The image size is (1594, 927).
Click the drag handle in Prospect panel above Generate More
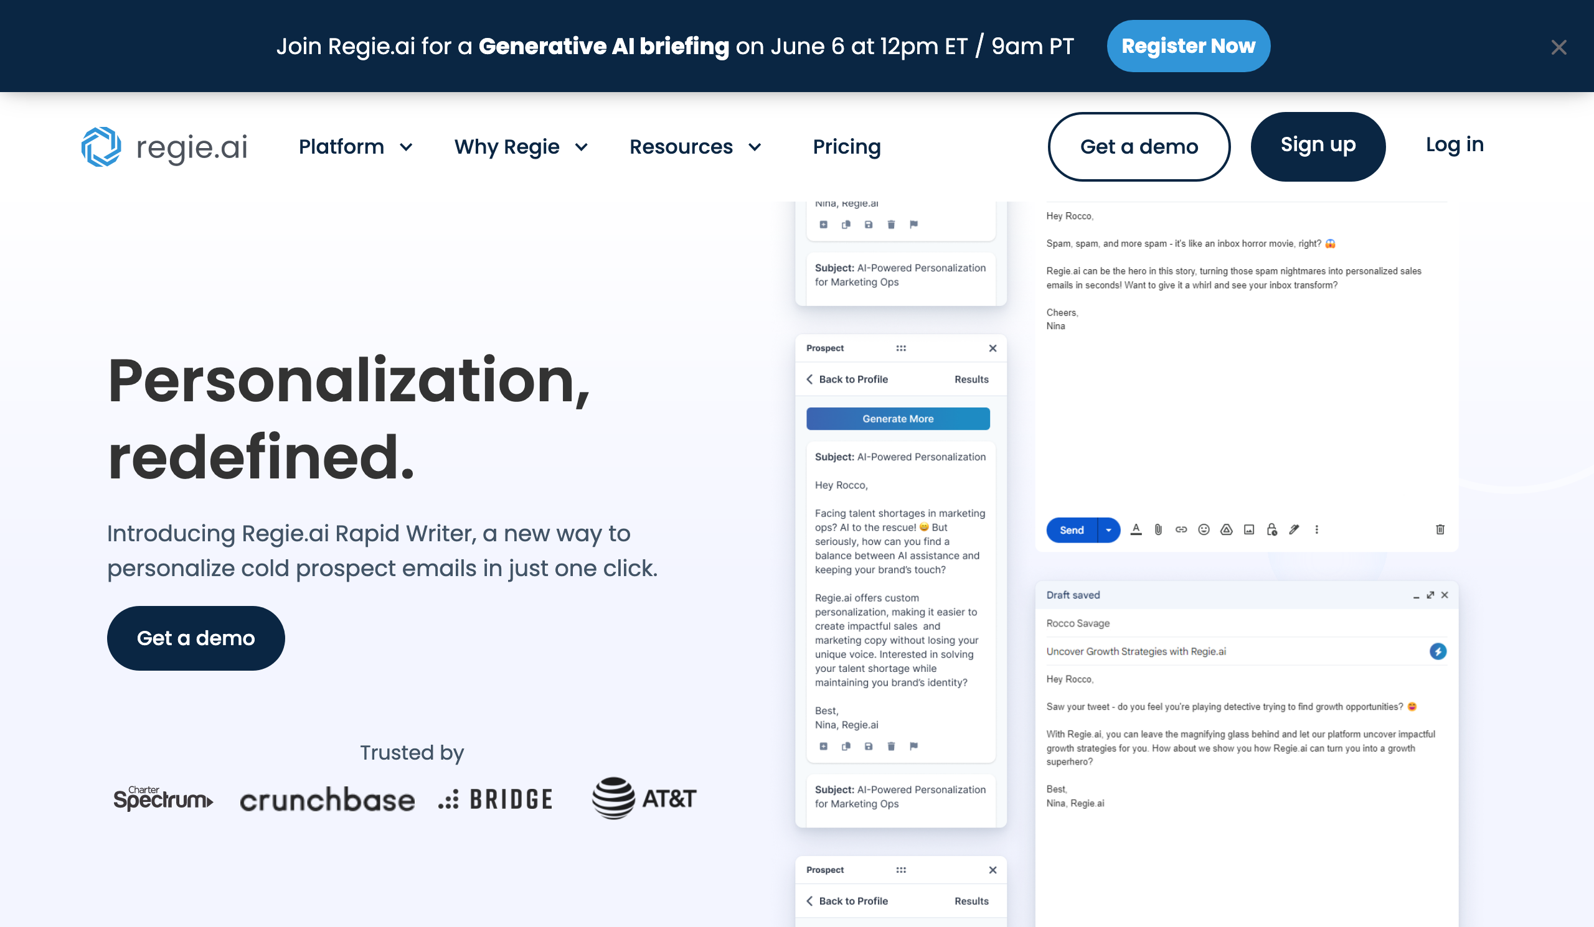[901, 348]
